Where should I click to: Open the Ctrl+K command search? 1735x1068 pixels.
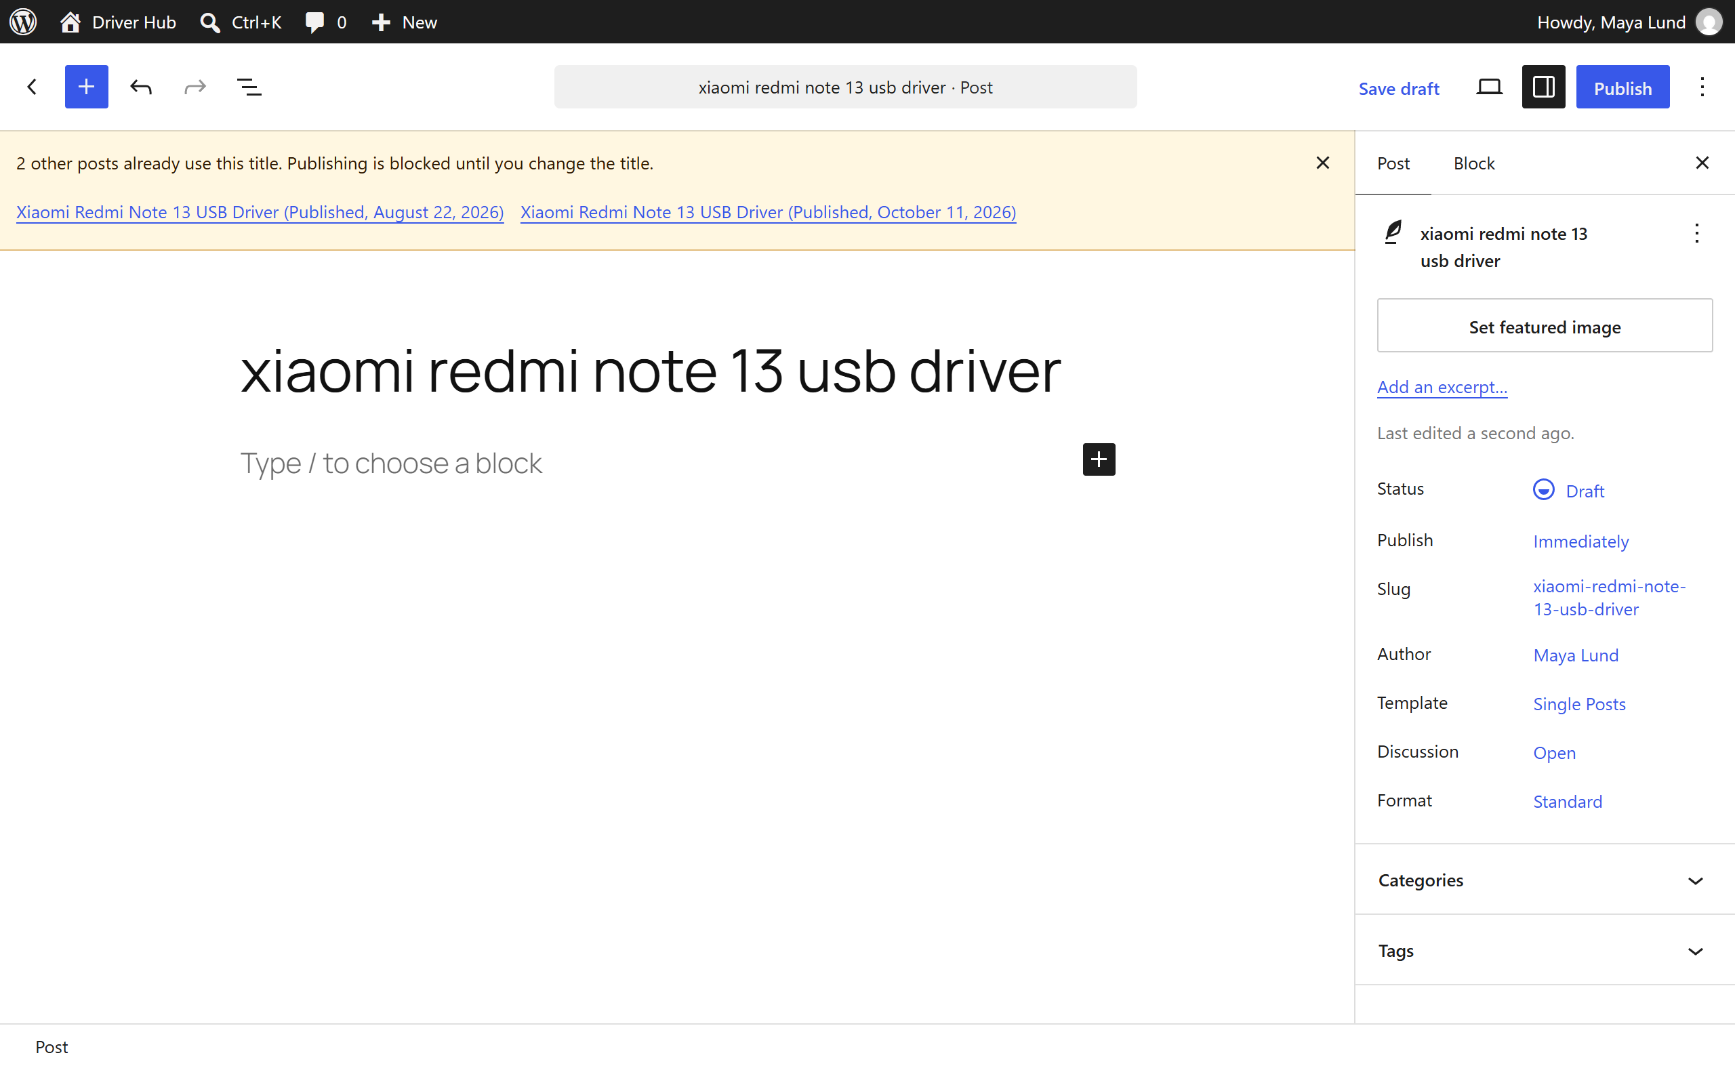coord(241,22)
